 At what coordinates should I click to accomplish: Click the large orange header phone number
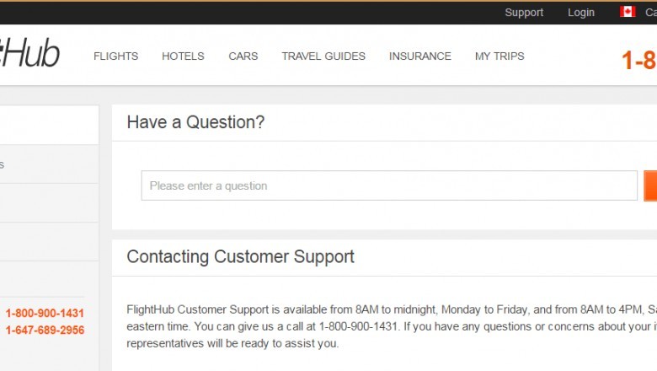pos(638,61)
